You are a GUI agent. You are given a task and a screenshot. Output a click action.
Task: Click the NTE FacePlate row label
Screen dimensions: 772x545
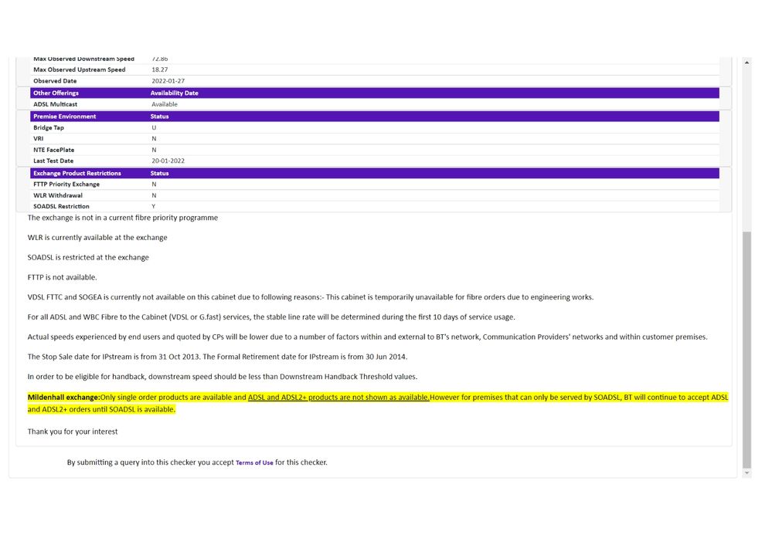click(53, 150)
